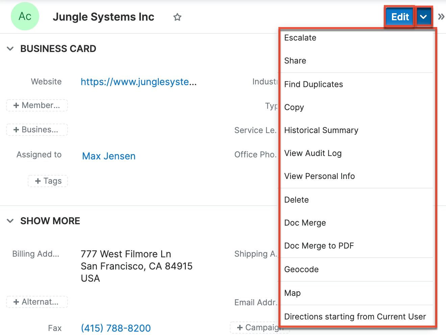Select Escalate from the actions menu
446x335 pixels.
point(300,38)
